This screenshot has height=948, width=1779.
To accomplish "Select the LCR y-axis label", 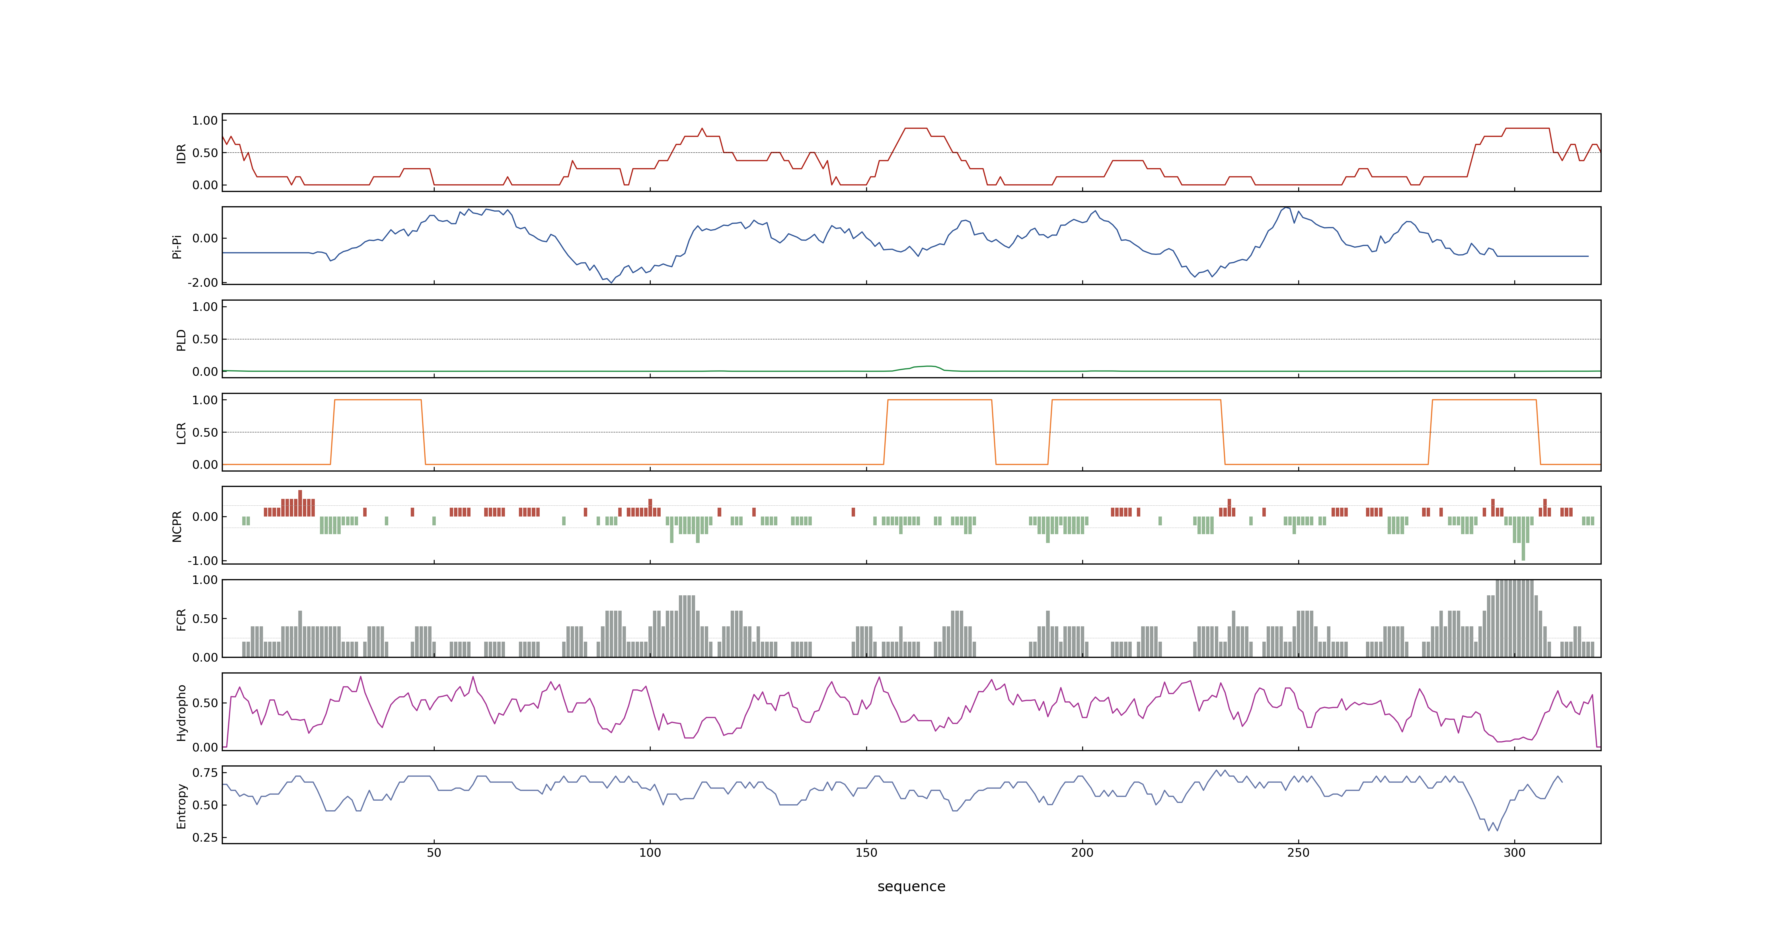I will click(x=181, y=433).
